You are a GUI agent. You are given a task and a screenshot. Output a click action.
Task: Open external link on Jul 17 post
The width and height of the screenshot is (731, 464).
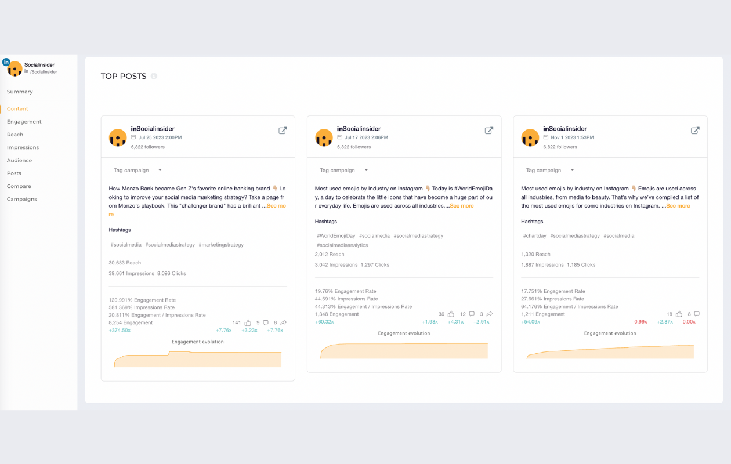pos(488,130)
